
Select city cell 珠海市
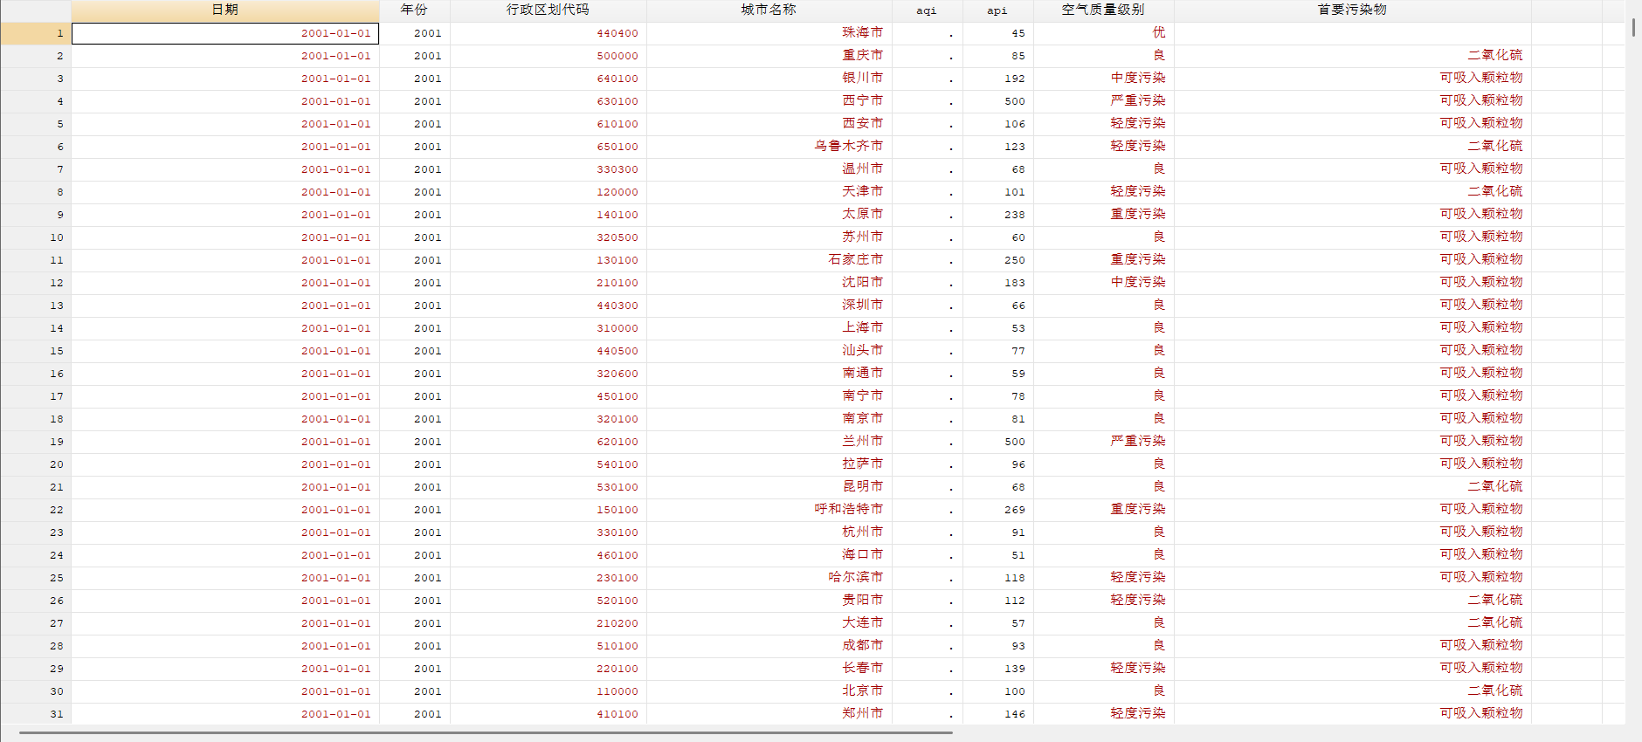pyautogui.click(x=769, y=33)
